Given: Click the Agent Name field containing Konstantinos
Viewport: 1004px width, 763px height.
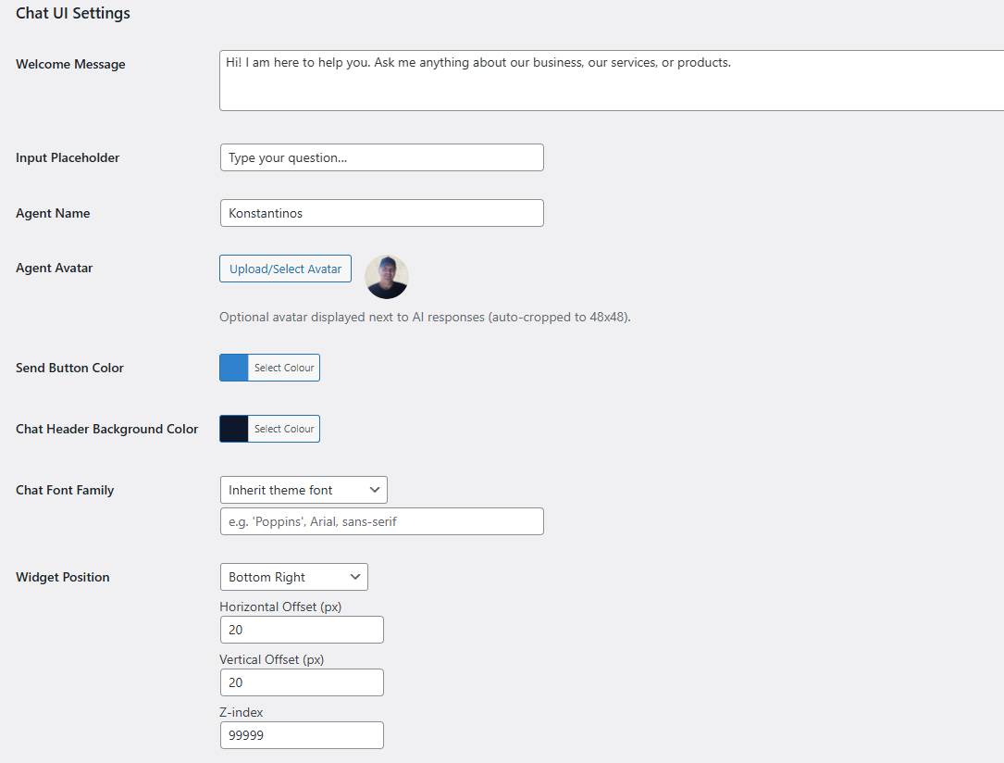Looking at the screenshot, I should (381, 213).
